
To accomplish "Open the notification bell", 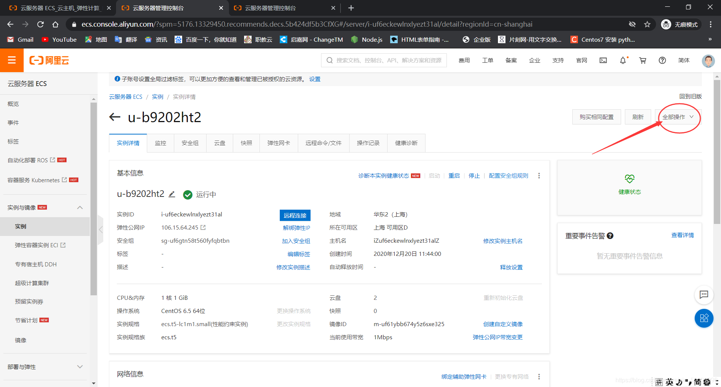I will pyautogui.click(x=623, y=60).
